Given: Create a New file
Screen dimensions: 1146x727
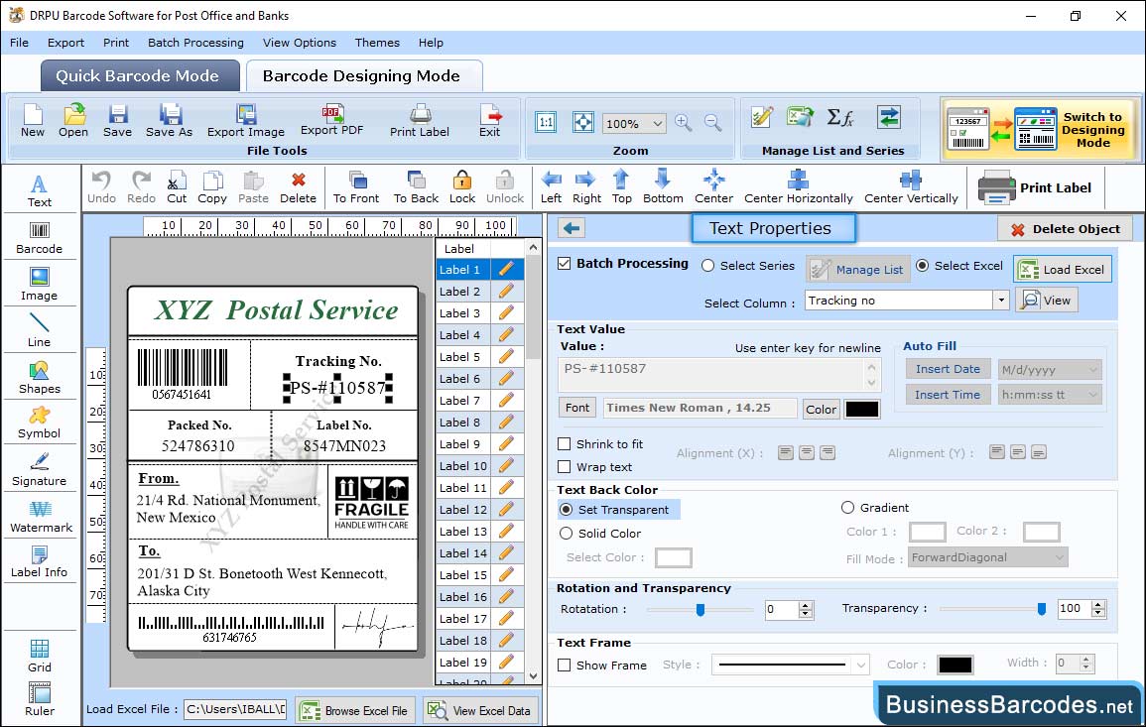Looking at the screenshot, I should (32, 121).
